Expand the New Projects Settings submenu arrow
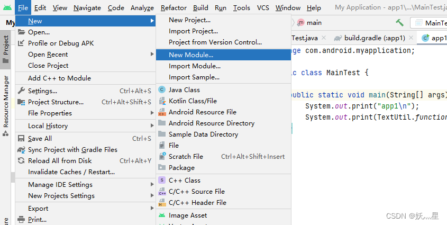This screenshot has height=225, width=447. tap(152, 196)
